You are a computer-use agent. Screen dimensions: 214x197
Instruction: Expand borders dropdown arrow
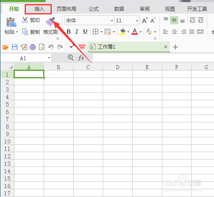[x=101, y=32]
